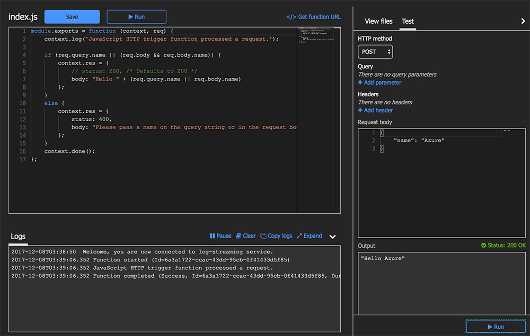
Task: Add a query parameter
Action: (x=379, y=83)
